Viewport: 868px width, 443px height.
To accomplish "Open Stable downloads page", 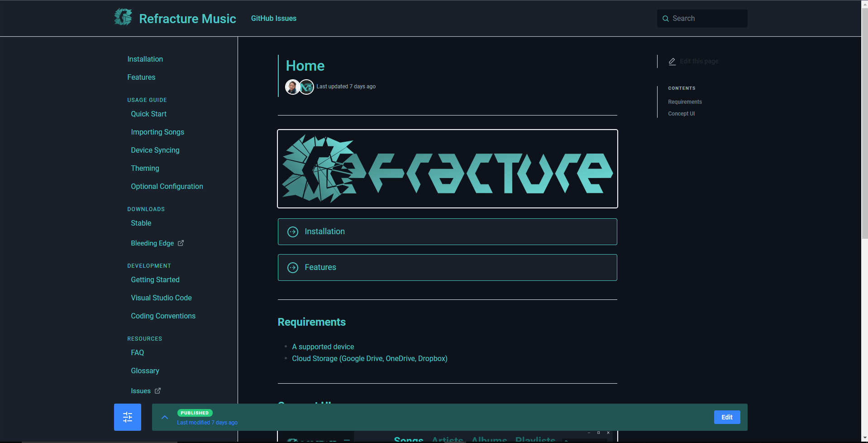I will (141, 223).
